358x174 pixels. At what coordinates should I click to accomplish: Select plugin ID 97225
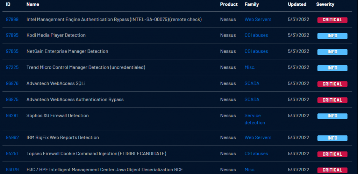click(x=12, y=67)
